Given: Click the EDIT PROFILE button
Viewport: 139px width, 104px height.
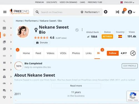Looking at the screenshot, I should pos(130,66).
